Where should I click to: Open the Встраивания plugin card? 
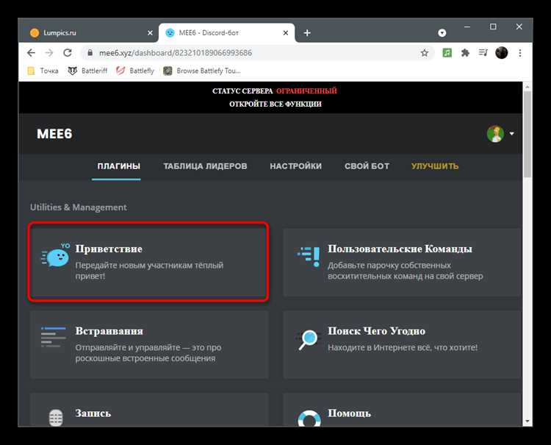click(149, 344)
